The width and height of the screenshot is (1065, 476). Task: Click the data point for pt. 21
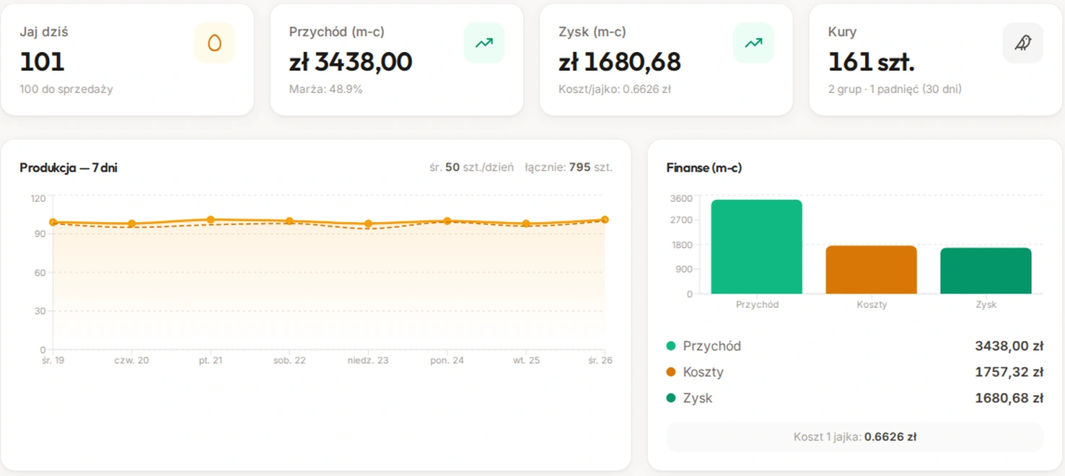[211, 219]
